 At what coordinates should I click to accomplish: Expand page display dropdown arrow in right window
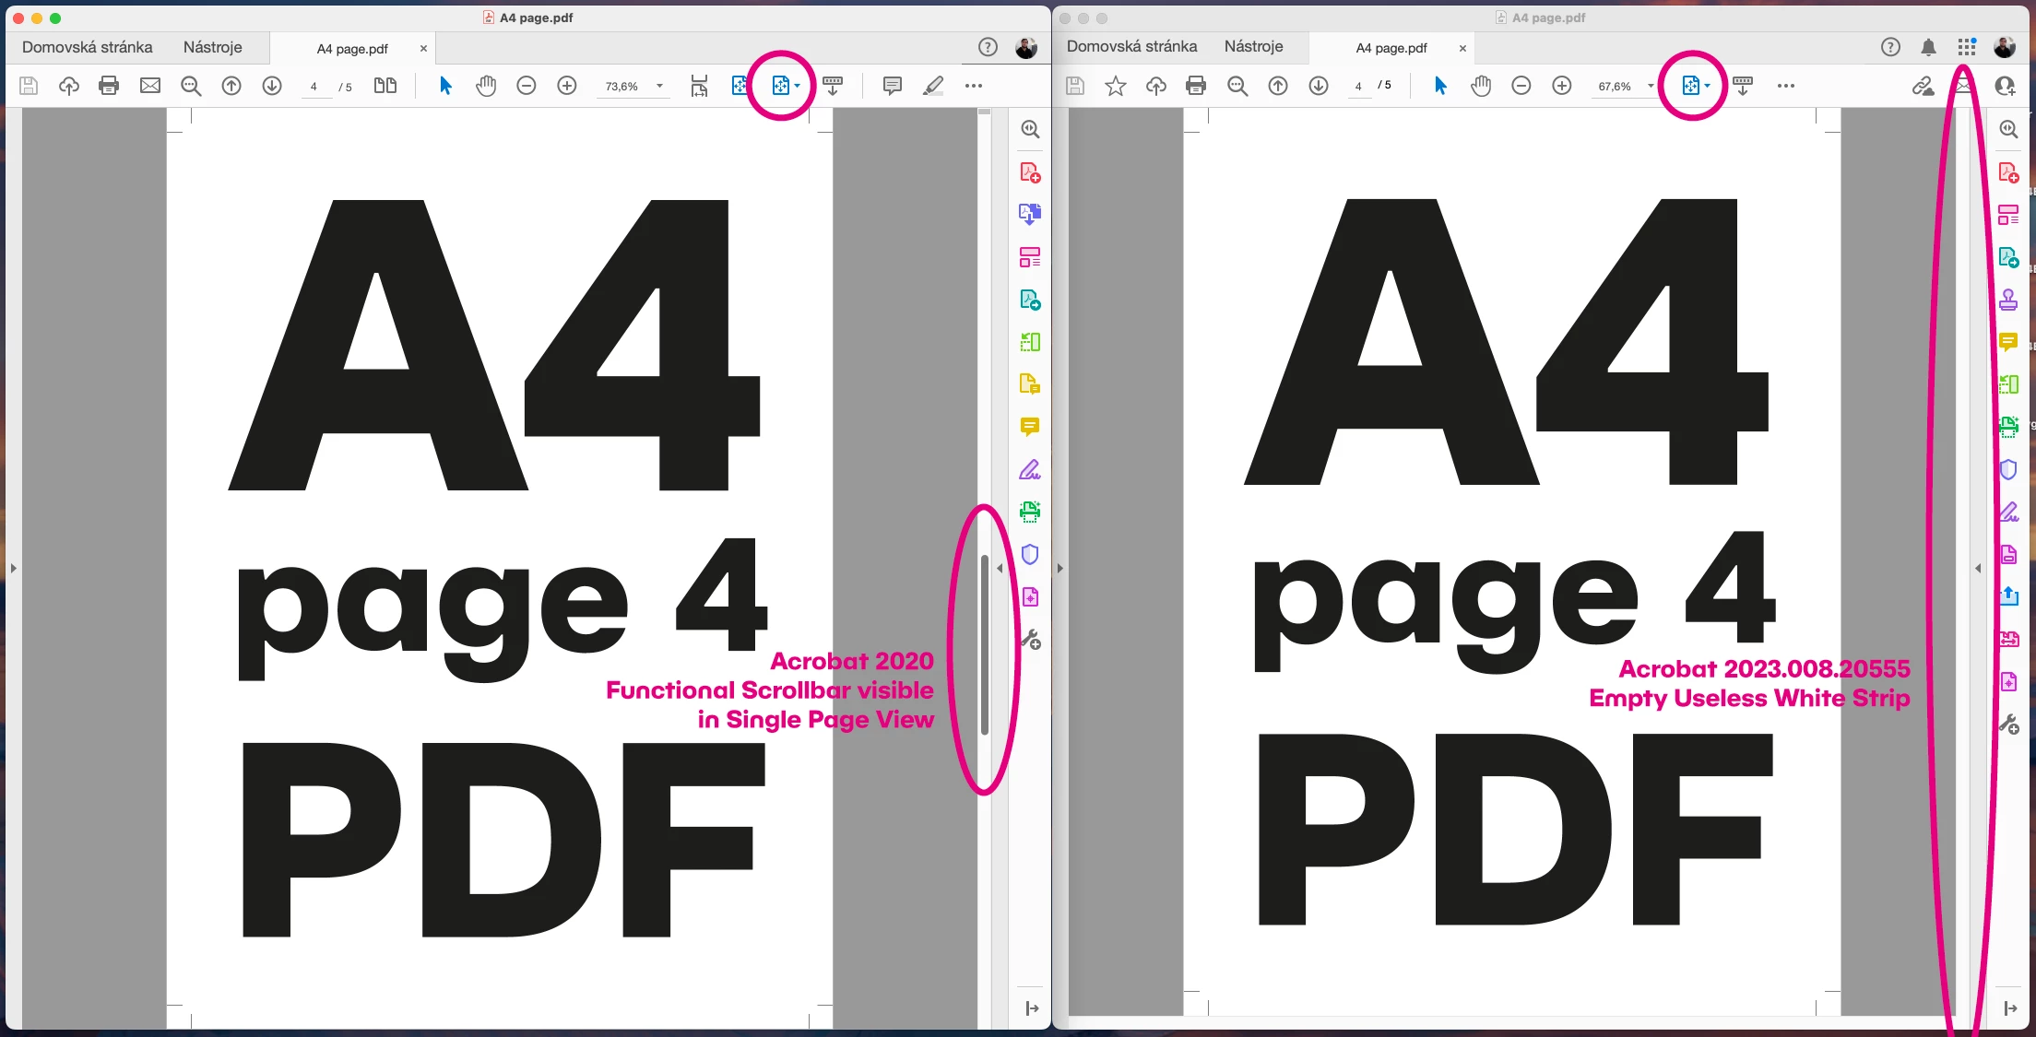click(x=1708, y=86)
